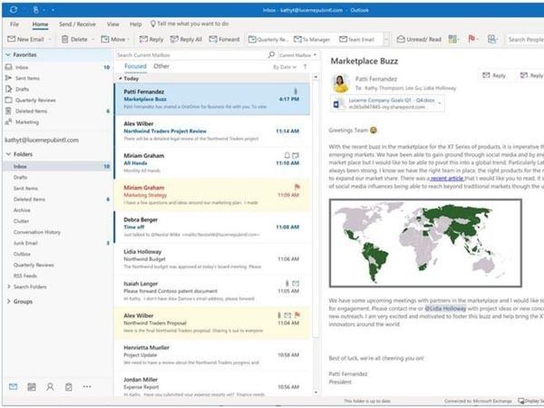
Task: Open the Calendar view in the bottom navigation
Action: tap(32, 386)
